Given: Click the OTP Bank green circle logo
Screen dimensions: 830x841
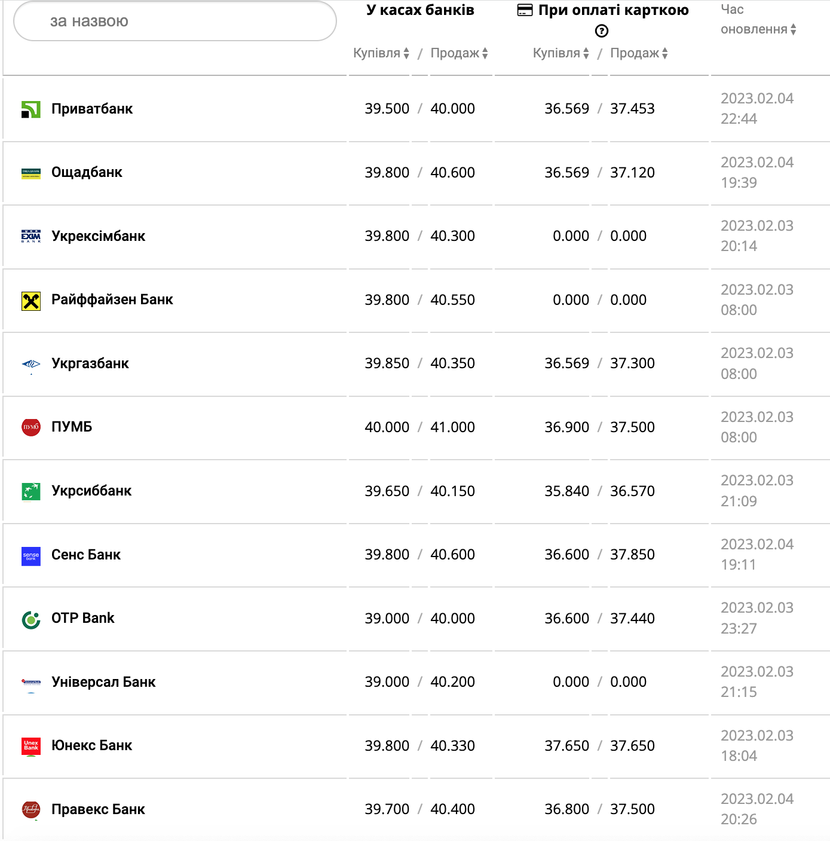Looking at the screenshot, I should 31,620.
